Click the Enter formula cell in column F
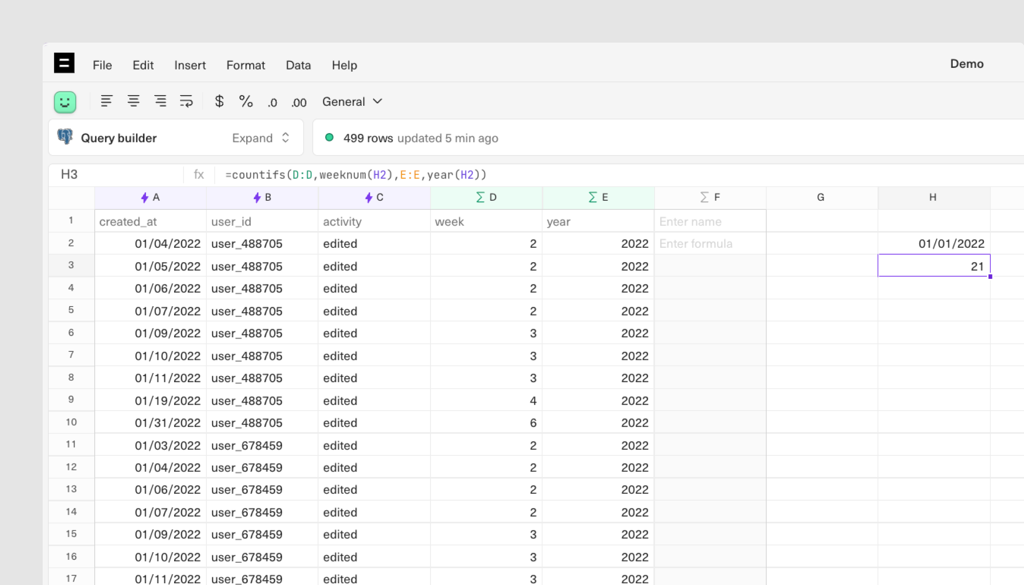This screenshot has width=1024, height=585. click(710, 244)
